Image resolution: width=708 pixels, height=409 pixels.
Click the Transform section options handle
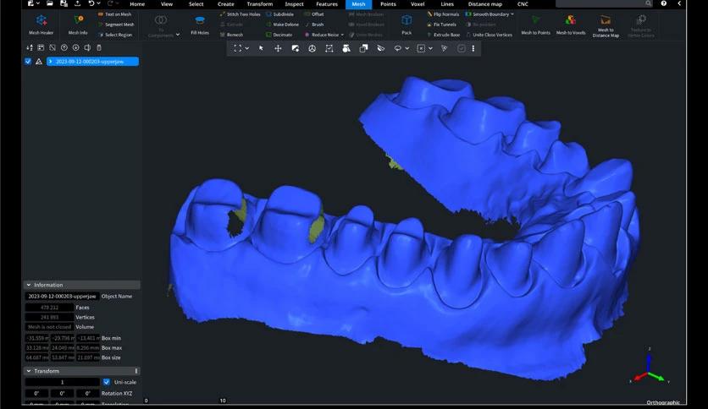pos(136,371)
